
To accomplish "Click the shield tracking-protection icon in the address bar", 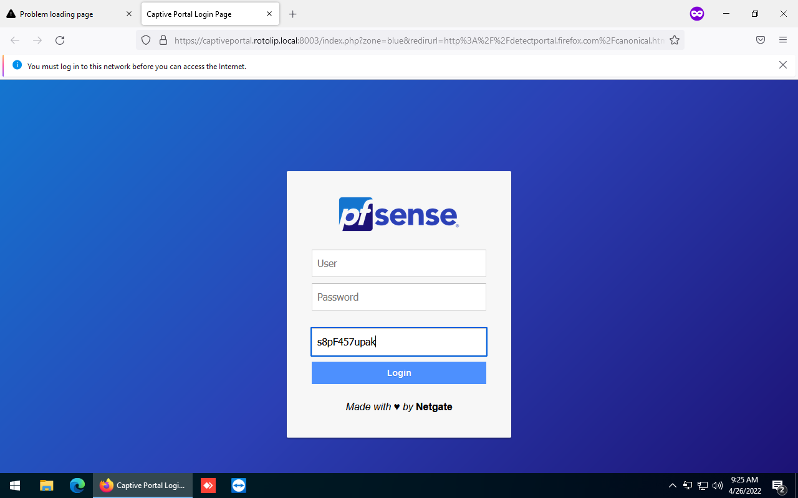I will click(145, 40).
